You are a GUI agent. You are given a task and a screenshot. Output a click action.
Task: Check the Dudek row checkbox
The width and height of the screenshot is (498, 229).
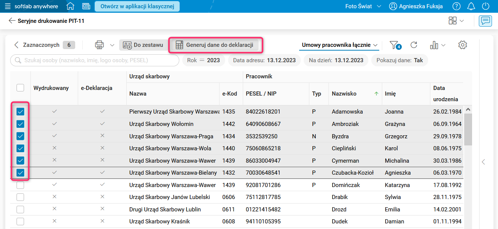click(20, 222)
